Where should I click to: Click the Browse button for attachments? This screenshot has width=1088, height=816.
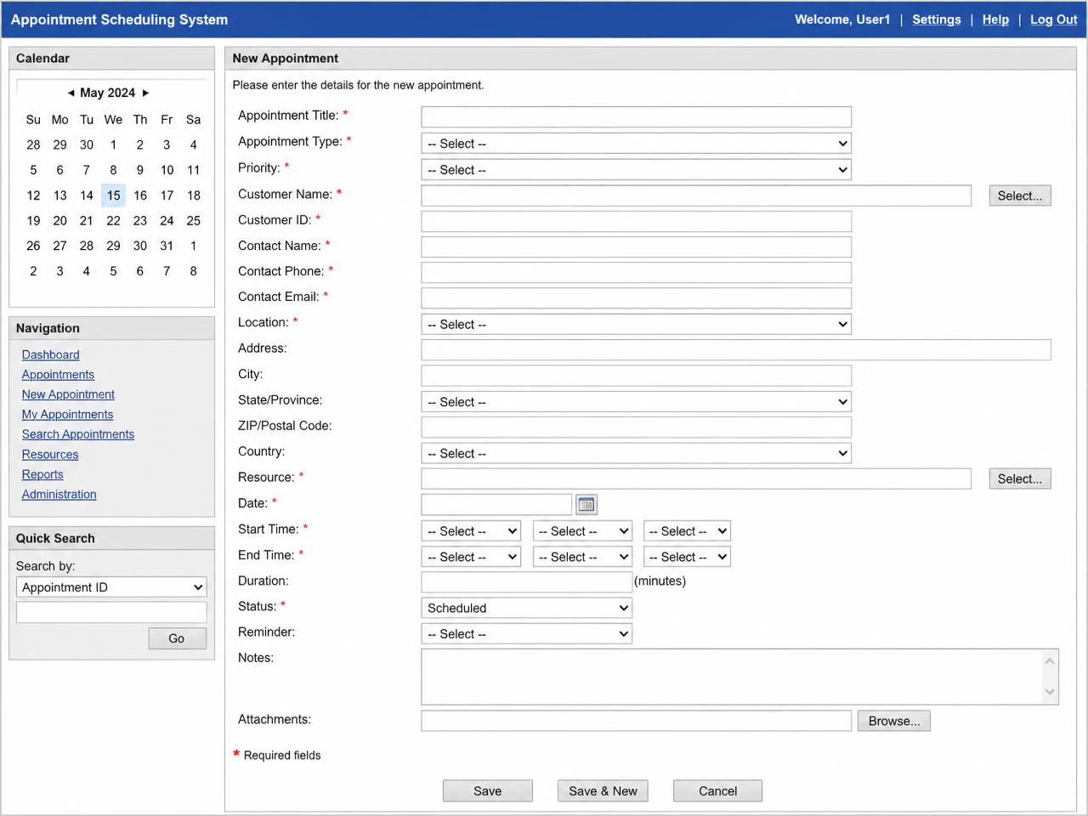coord(894,721)
